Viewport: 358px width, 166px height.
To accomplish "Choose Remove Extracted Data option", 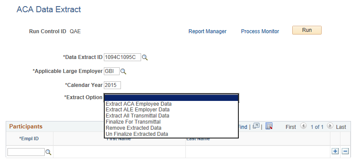I will 134,128.
